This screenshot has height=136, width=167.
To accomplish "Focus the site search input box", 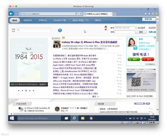I will coord(34,30).
